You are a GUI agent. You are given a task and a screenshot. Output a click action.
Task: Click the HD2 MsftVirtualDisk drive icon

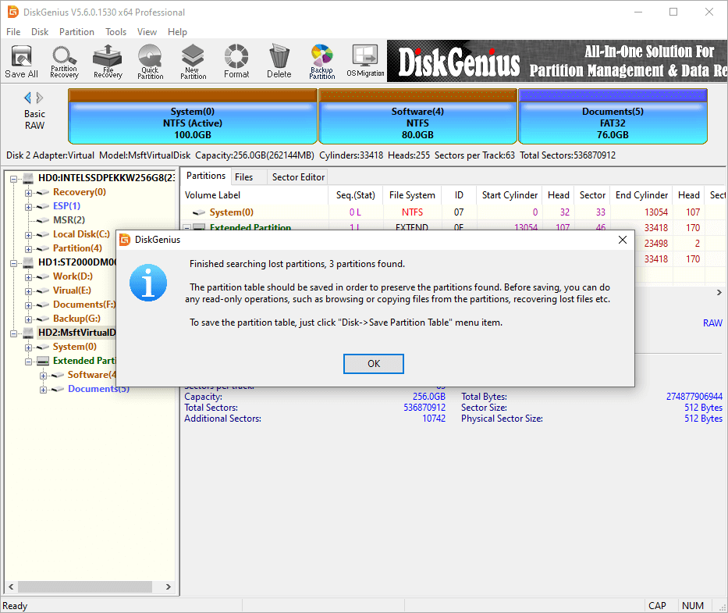click(x=29, y=333)
